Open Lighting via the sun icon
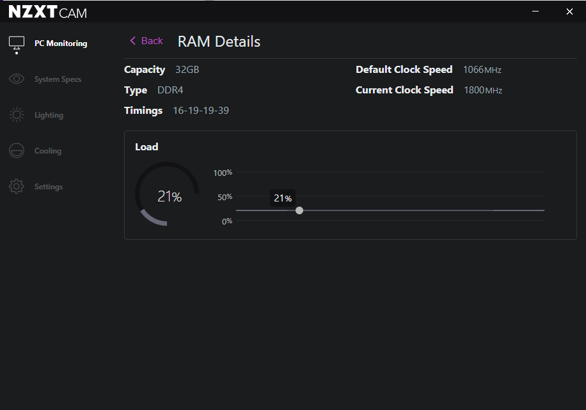This screenshot has height=410, width=586. [17, 115]
